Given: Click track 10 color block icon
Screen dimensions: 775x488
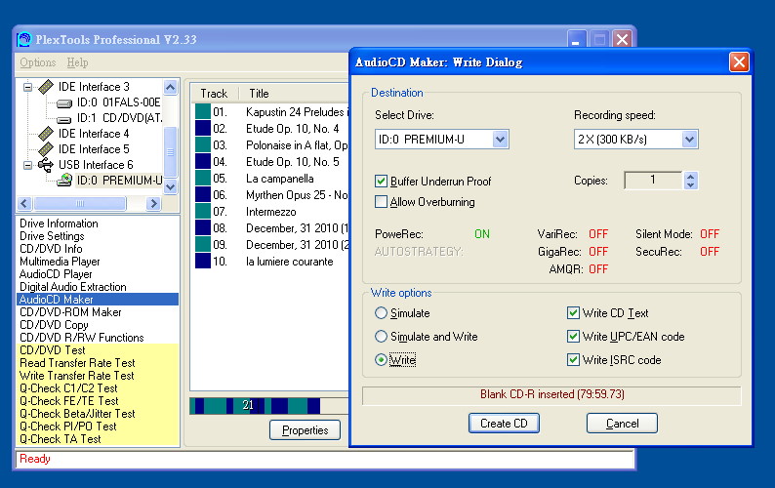Looking at the screenshot, I should (203, 261).
